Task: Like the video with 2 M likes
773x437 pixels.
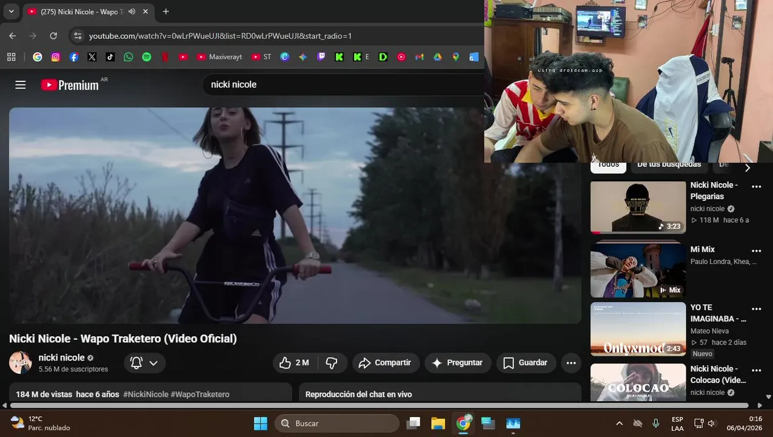Action: point(294,362)
